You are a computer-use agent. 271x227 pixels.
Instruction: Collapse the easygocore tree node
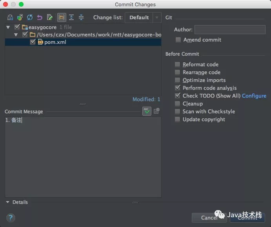click(9, 27)
